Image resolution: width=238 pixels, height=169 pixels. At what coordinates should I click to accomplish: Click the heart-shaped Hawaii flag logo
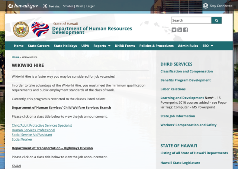click(x=40, y=30)
